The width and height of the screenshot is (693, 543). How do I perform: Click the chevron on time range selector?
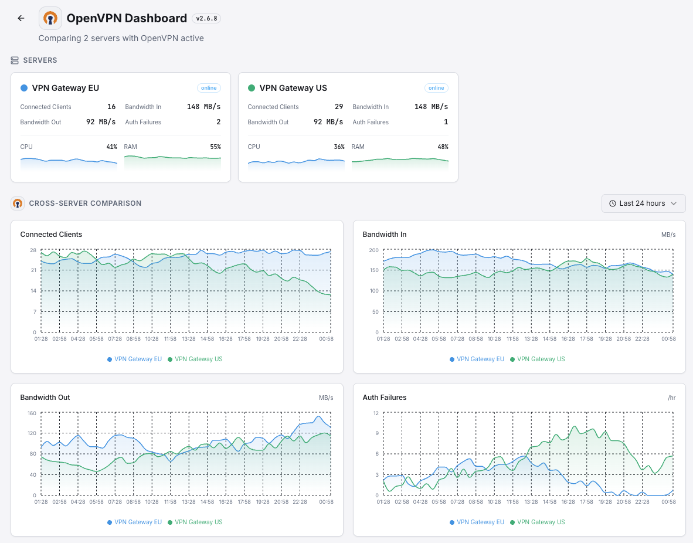674,203
